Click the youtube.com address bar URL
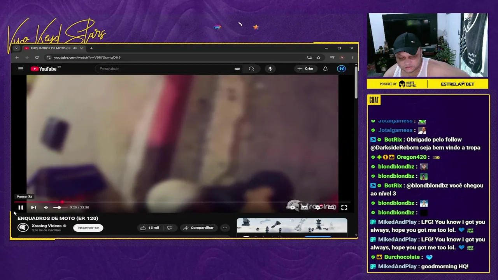This screenshot has width=498, height=280. (87, 57)
